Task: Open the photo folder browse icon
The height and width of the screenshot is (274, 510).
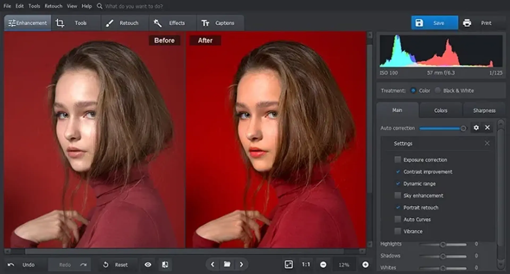Action: pos(227,264)
